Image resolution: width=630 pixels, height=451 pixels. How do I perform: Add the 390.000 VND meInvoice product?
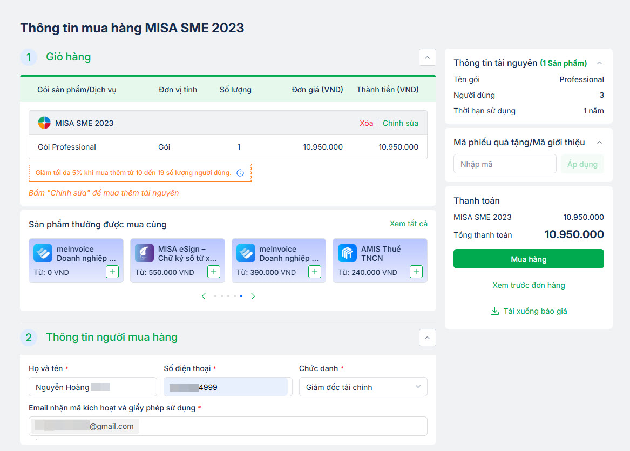(315, 272)
